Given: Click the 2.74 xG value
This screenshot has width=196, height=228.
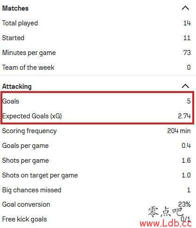Looking at the screenshot, I should [184, 116].
